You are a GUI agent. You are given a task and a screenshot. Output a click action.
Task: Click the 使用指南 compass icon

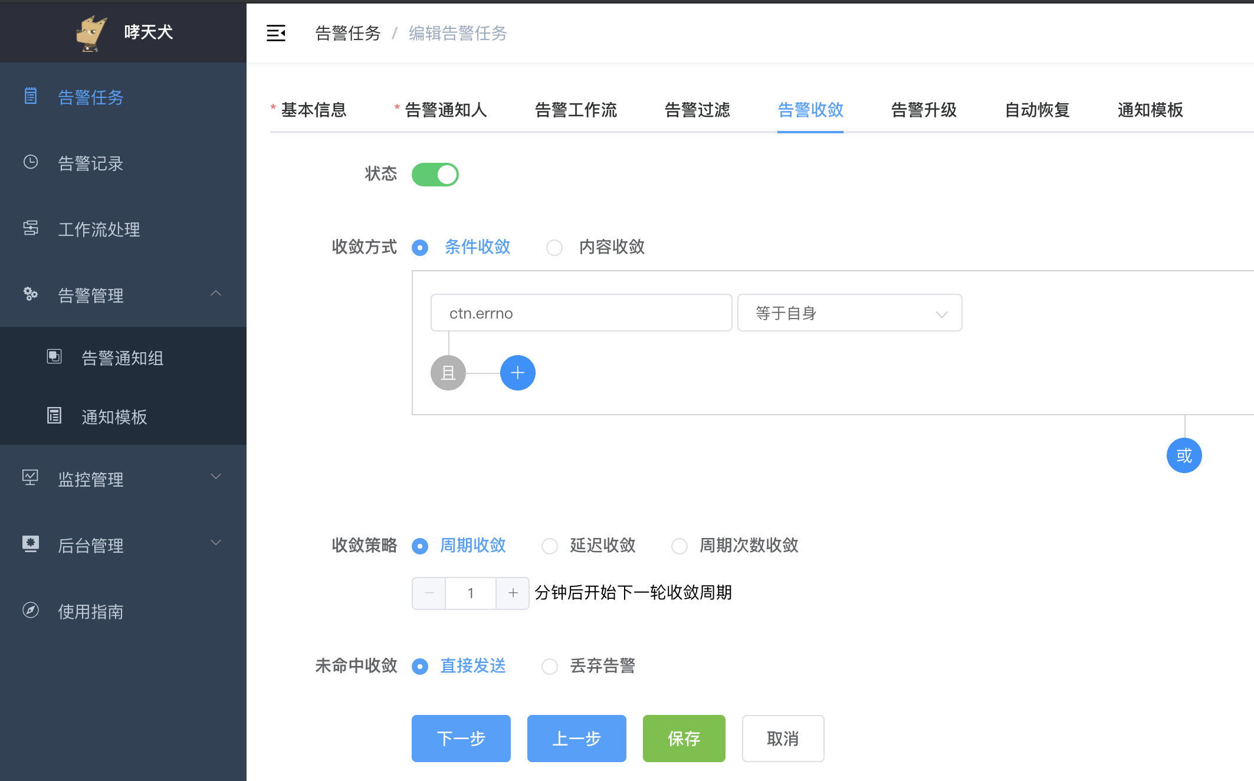pyautogui.click(x=31, y=610)
